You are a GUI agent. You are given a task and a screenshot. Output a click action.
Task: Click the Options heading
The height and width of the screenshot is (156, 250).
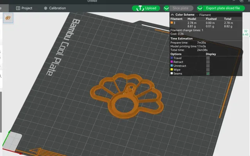click(176, 54)
